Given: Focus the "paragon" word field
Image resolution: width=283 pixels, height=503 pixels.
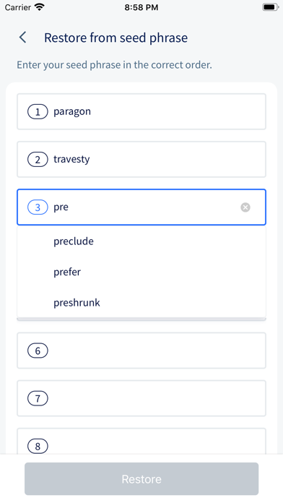Looking at the screenshot, I should pyautogui.click(x=141, y=111).
